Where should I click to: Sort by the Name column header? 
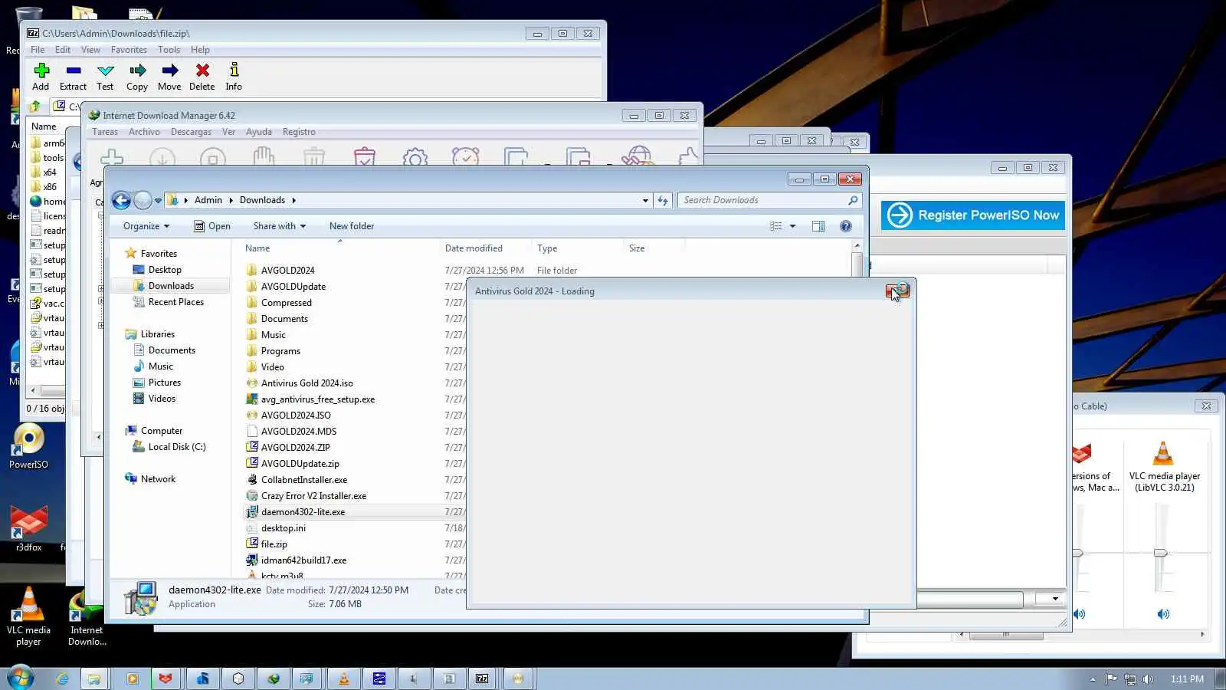click(x=341, y=248)
